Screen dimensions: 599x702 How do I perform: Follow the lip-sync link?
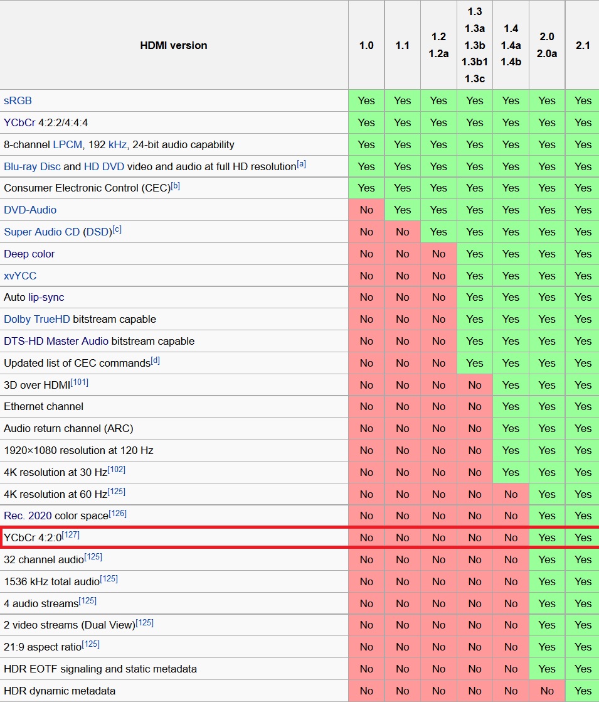click(46, 297)
